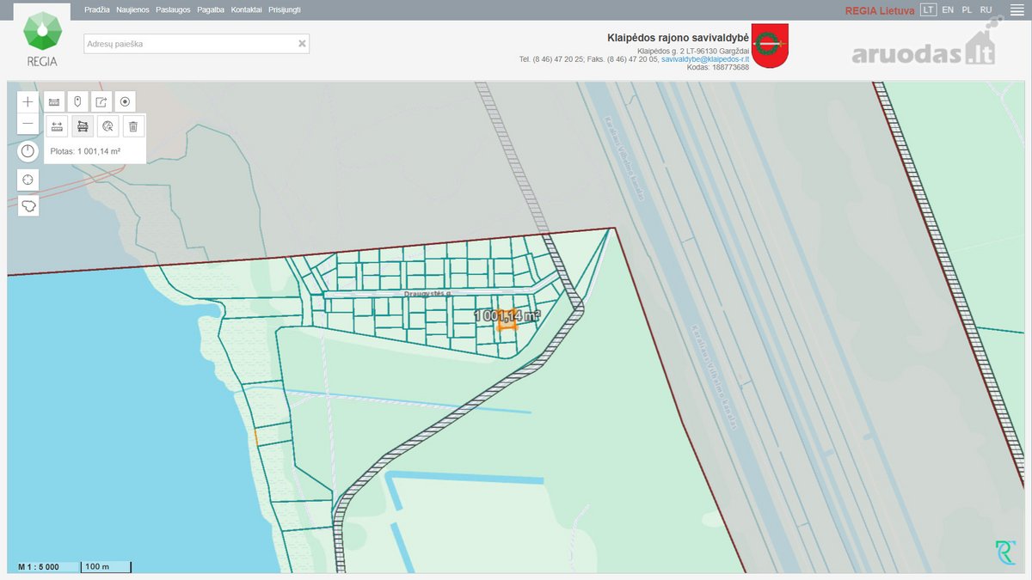The image size is (1032, 580).
Task: Click the orange measured parcel on map
Action: (x=507, y=321)
